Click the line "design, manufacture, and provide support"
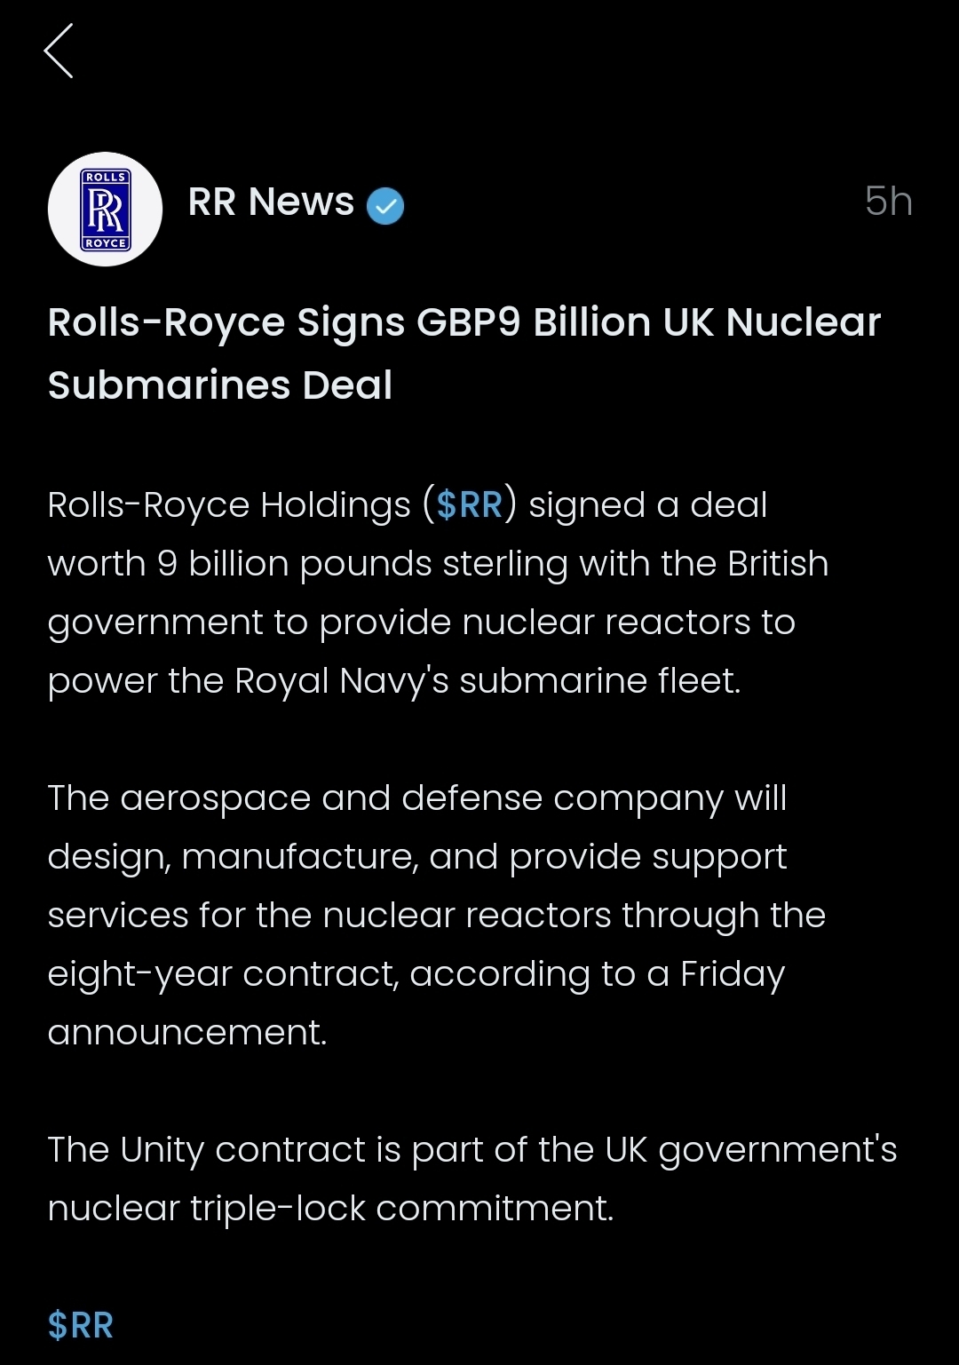 (417, 857)
